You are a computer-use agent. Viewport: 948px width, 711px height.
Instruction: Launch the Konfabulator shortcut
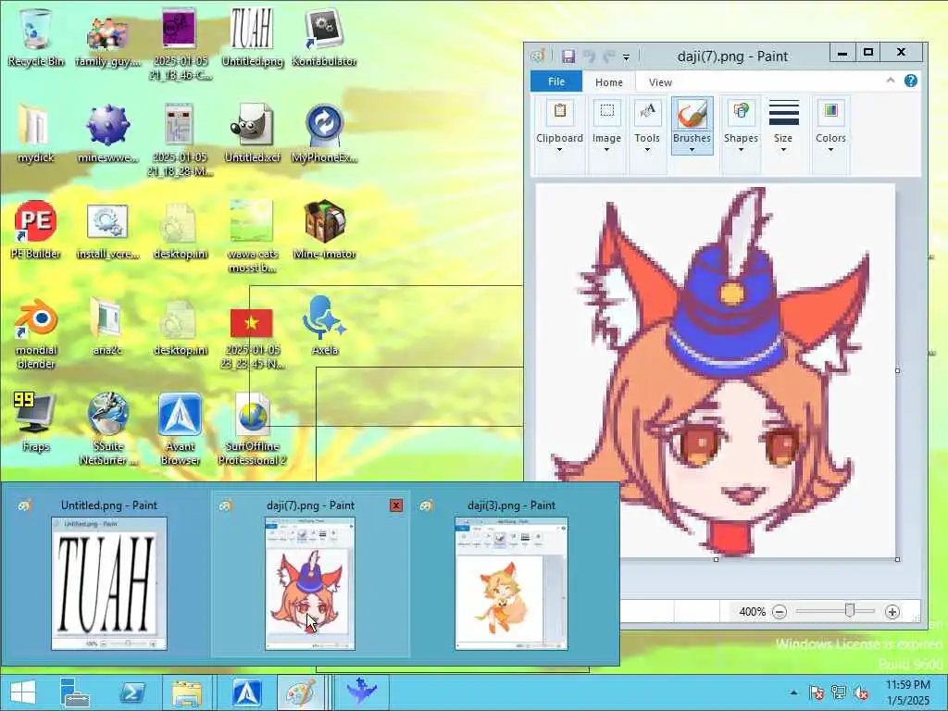324,36
